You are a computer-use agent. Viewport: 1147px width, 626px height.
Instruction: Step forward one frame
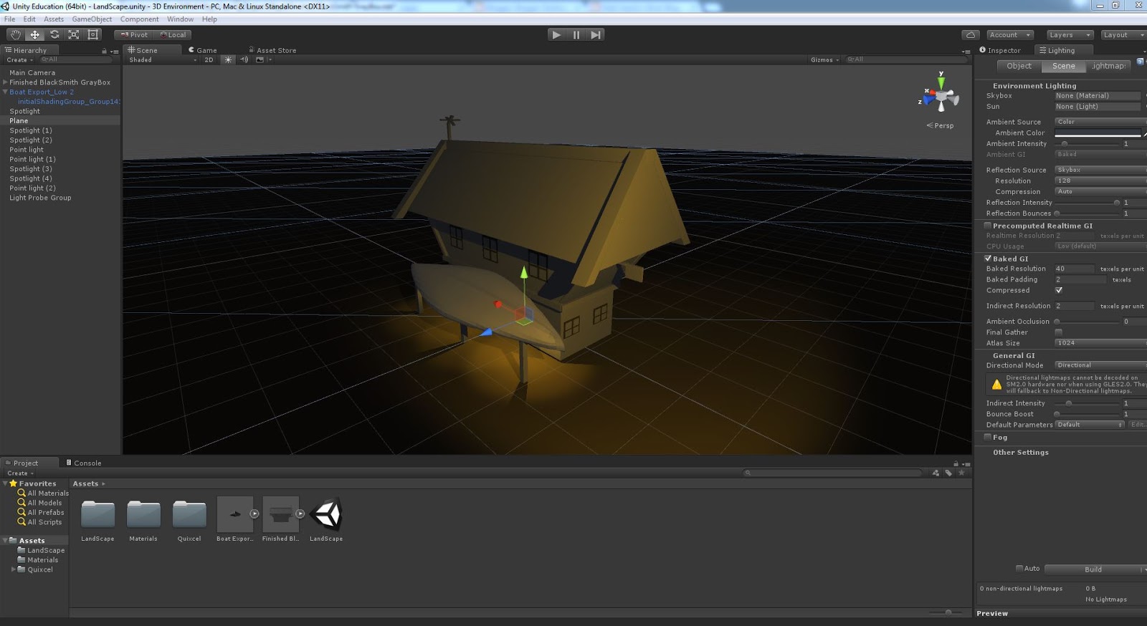(595, 34)
